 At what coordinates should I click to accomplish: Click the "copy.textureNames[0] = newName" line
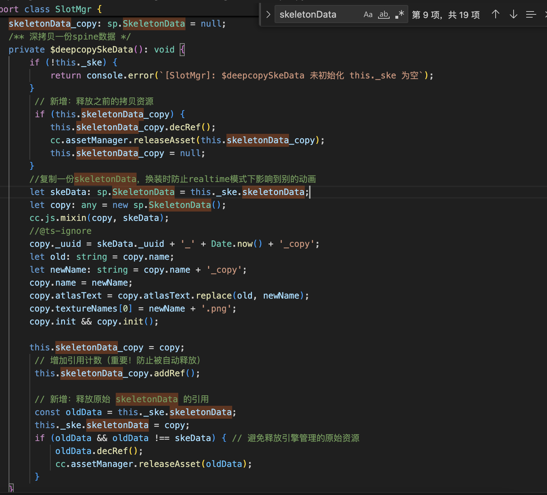pos(133,309)
